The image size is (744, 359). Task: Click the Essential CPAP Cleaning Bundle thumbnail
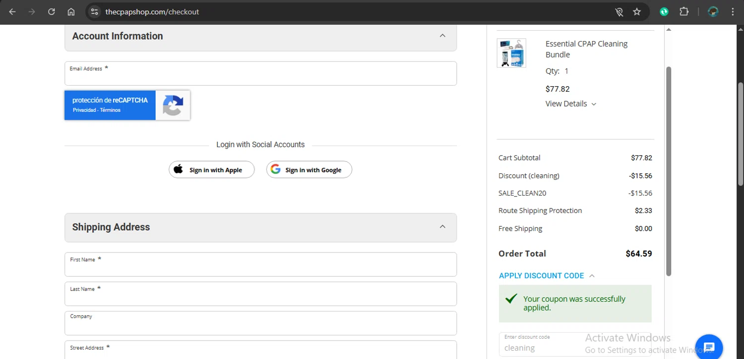coord(511,53)
